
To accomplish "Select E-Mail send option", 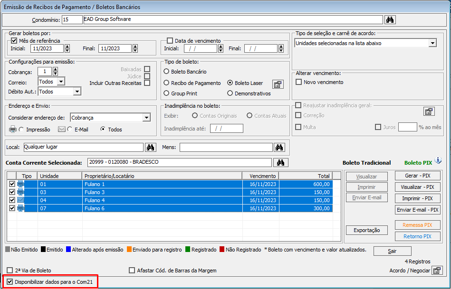I will pos(69,130).
